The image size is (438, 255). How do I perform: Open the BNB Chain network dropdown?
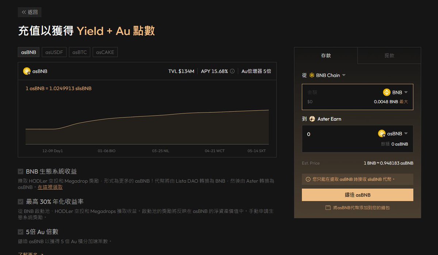pyautogui.click(x=327, y=75)
